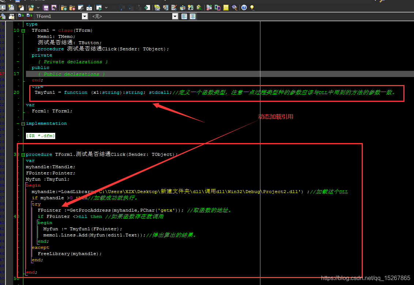Click the Toggle Form/Unit icon
This screenshot has height=285, width=414.
coord(3,8)
